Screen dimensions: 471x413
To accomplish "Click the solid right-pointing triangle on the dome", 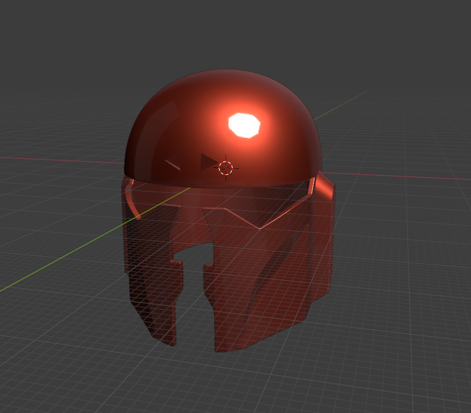I will click(209, 162).
